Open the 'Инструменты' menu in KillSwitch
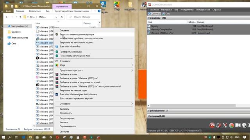The image size is (250, 140). pyautogui.click(x=187, y=10)
